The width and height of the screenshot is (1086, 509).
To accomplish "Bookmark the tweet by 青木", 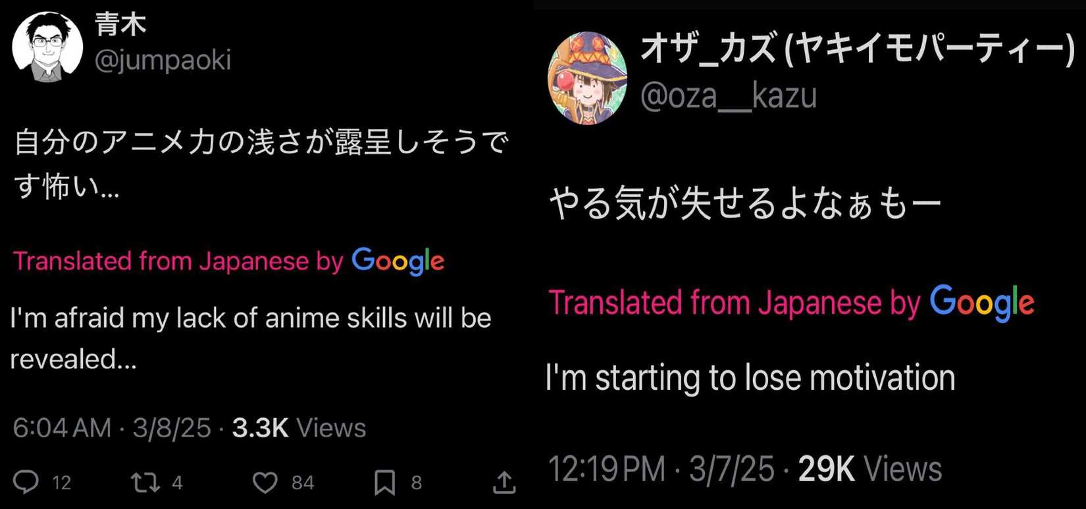I will (384, 482).
